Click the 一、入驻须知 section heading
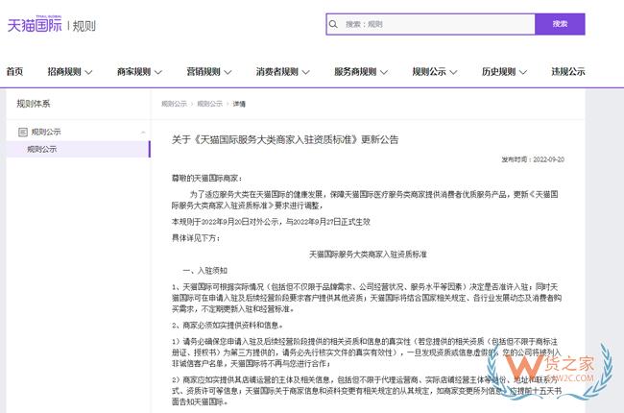The width and height of the screenshot is (624, 413). click(204, 271)
